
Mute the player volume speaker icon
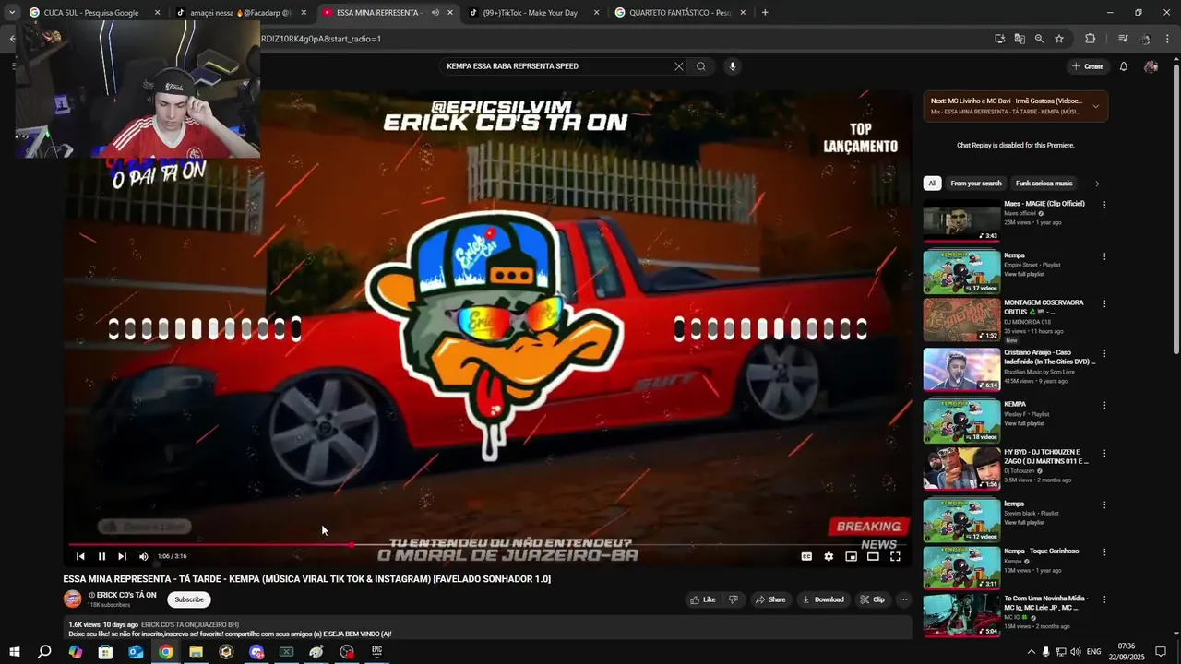(143, 556)
